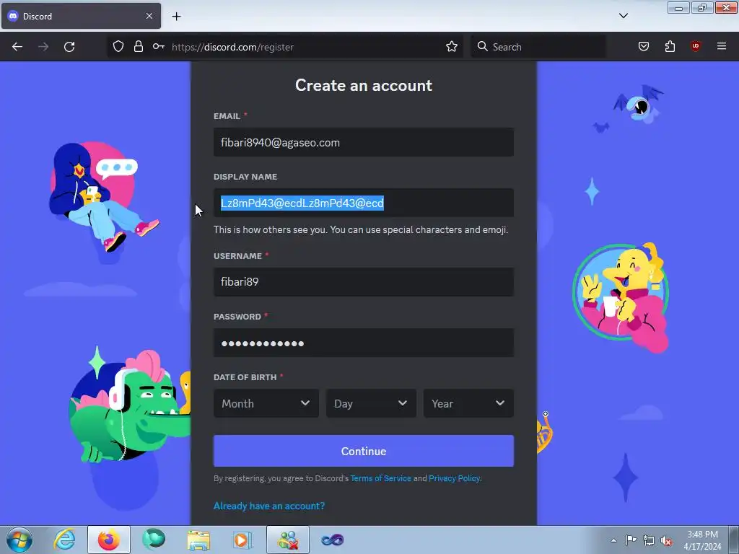
Task: Click the Display Name field
Action: [x=364, y=203]
